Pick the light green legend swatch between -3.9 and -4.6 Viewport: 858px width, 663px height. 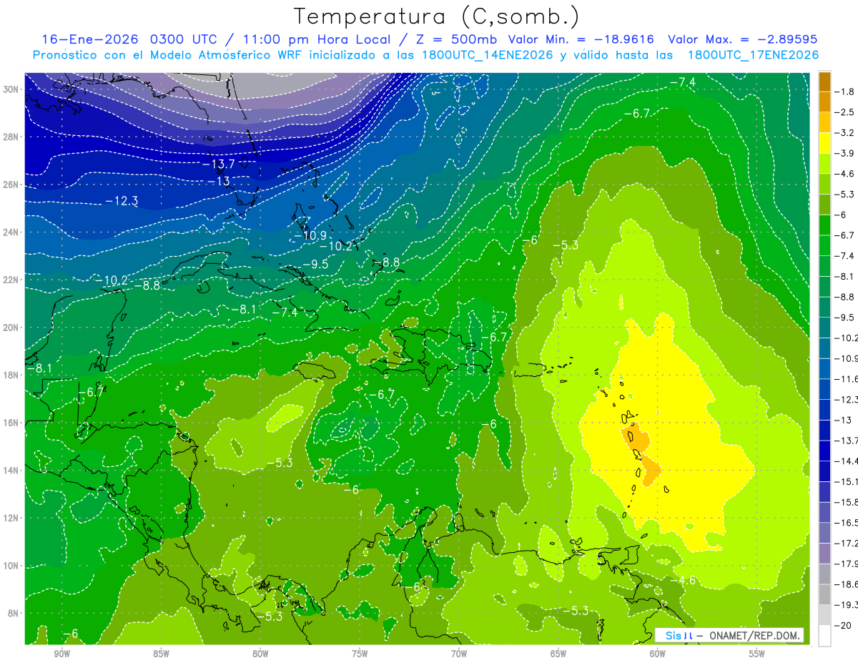click(824, 164)
